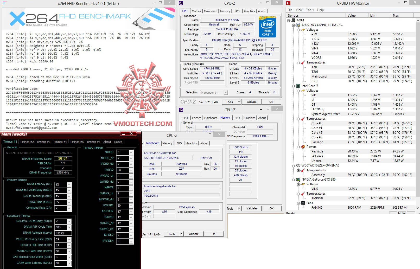
Task: Click OK in the CPU-Z CPU window
Action: click(271, 102)
